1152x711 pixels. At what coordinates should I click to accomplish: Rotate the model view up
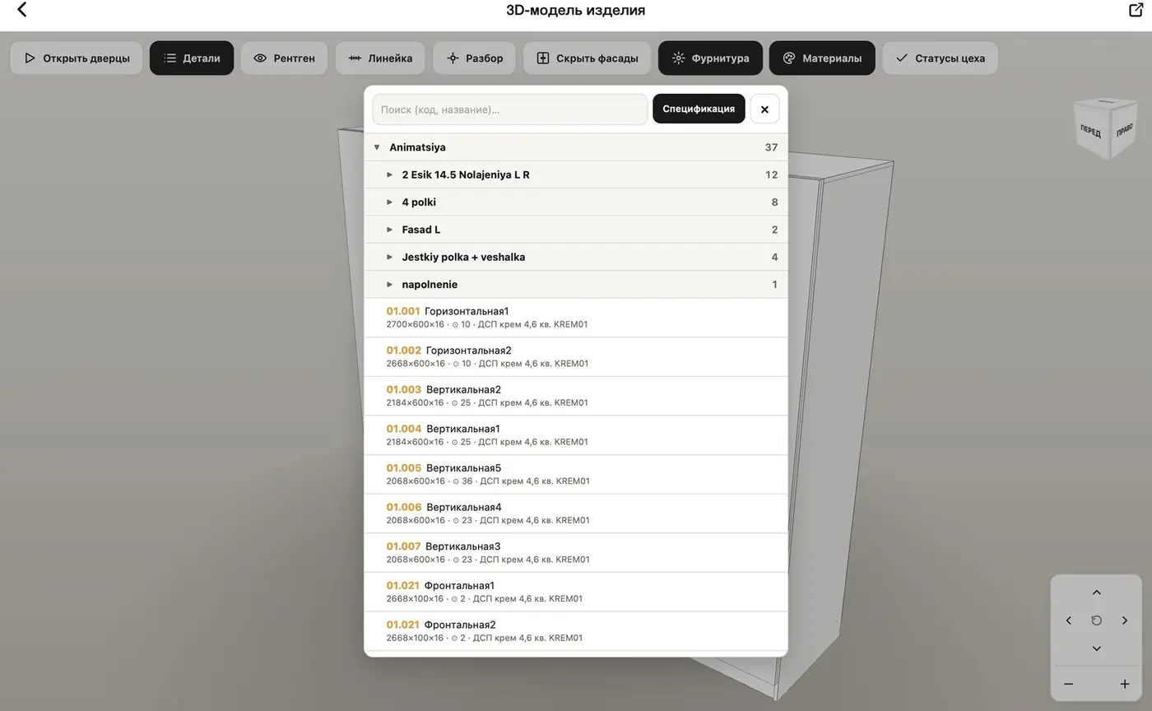pyautogui.click(x=1096, y=592)
